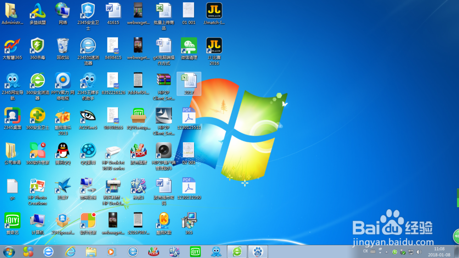Viewport: 459px width, 258px height.
Task: Select the 360杀毒 shield icon
Action: click(38, 49)
